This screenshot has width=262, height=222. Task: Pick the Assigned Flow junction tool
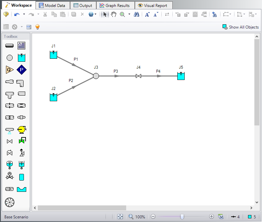[x=10, y=69]
